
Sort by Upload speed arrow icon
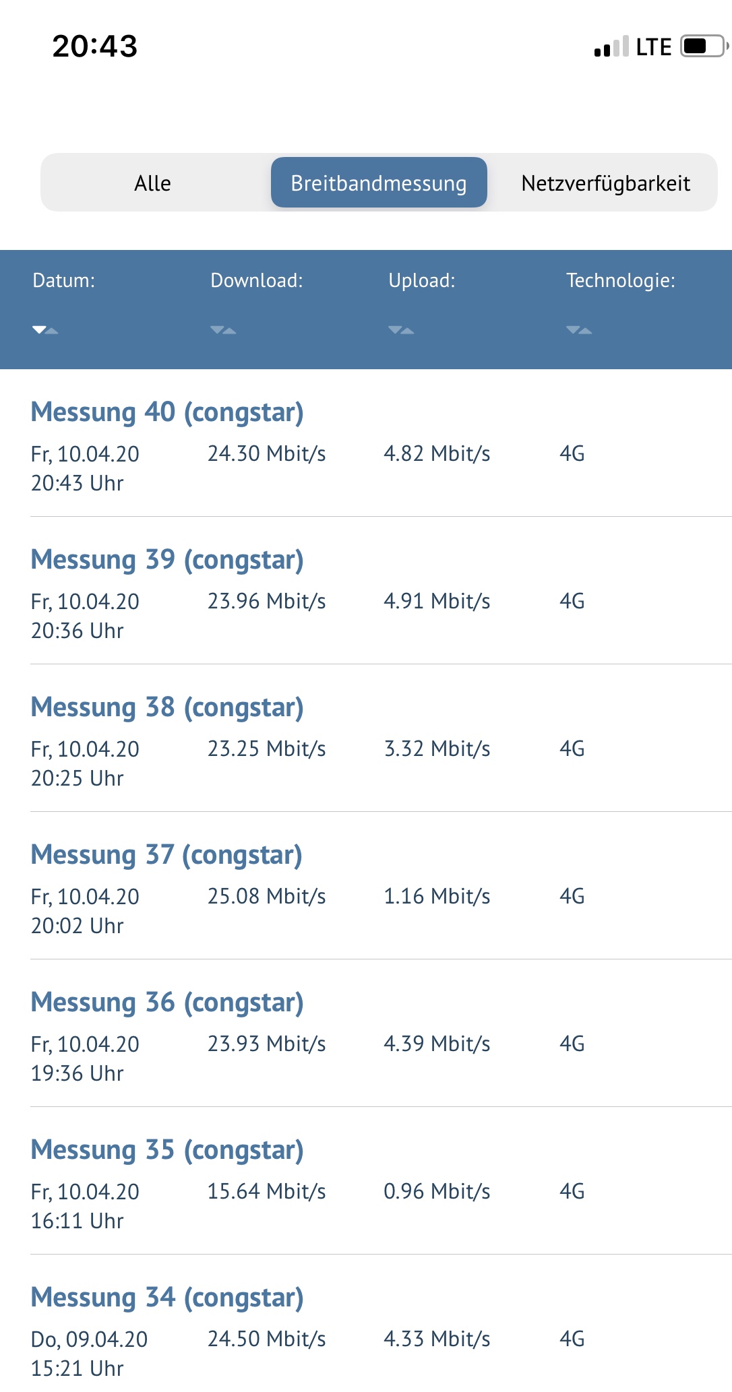pos(401,330)
